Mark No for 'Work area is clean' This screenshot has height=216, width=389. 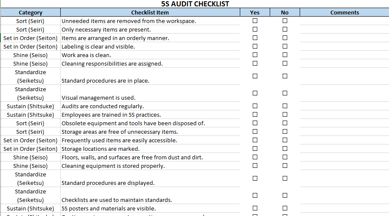(285, 55)
